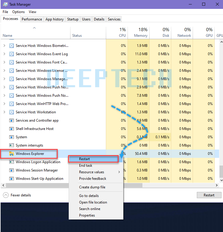
Task: Click the Task Manager title bar icon
Action: point(5,4)
